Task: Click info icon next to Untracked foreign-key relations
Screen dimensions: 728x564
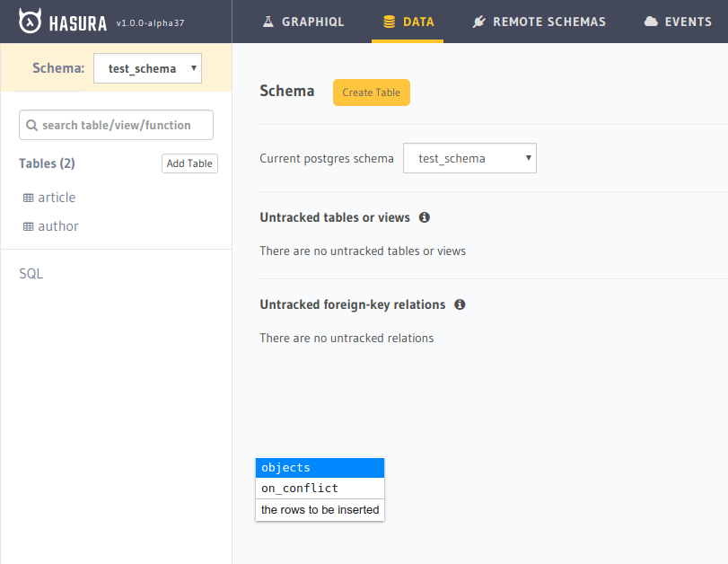Action: pos(460,304)
